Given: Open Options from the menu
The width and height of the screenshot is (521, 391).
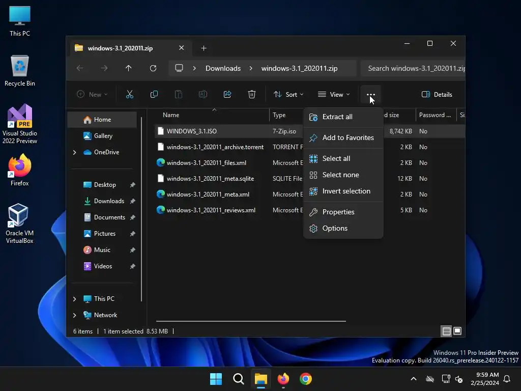Looking at the screenshot, I should click(x=343, y=229).
